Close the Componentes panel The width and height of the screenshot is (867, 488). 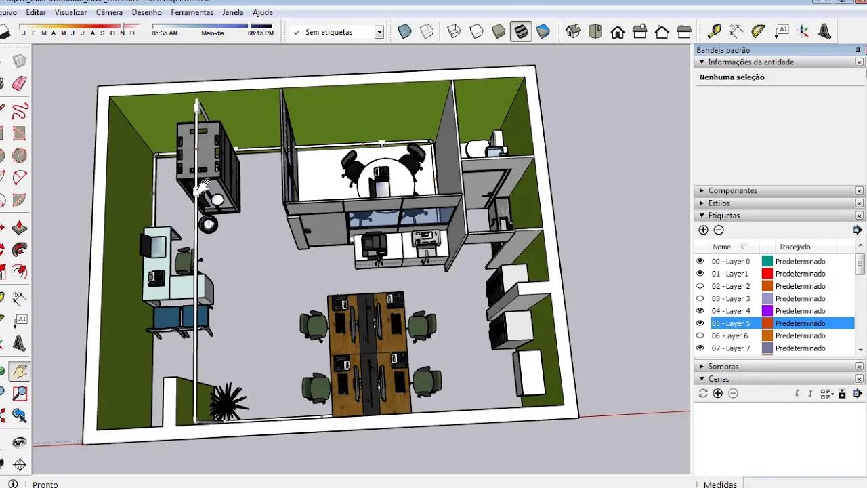coord(860,191)
